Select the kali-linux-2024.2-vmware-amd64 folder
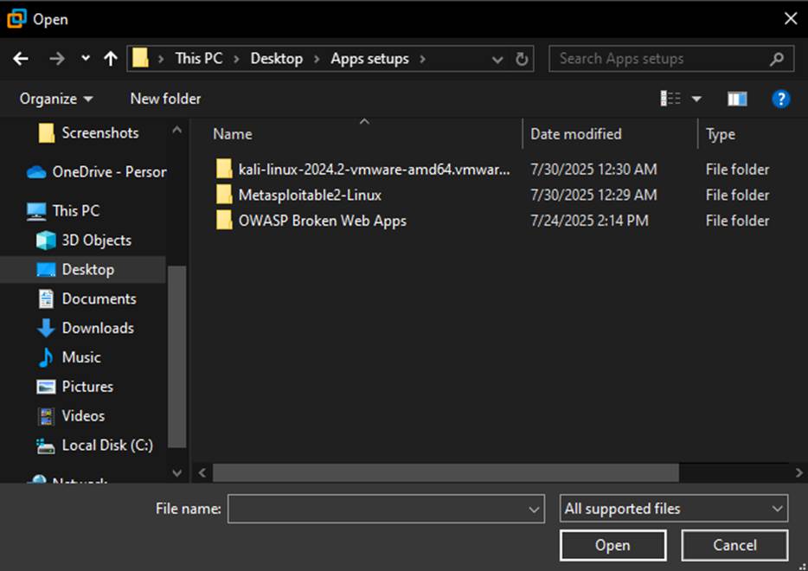This screenshot has width=808, height=571. [374, 169]
